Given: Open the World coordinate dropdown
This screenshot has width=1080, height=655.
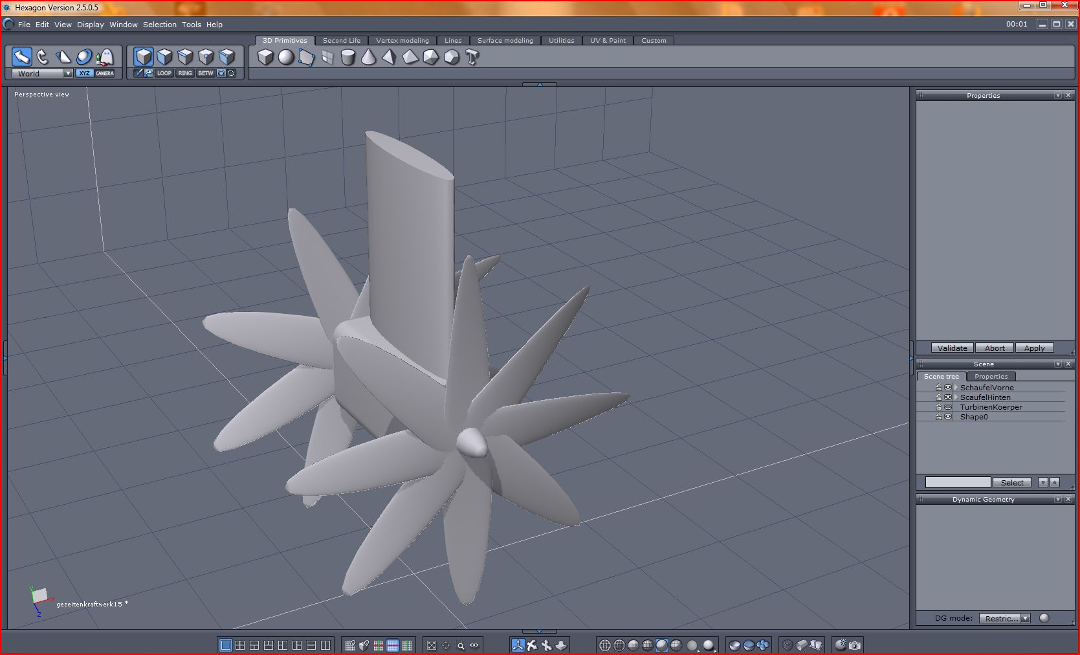Looking at the screenshot, I should 68,74.
